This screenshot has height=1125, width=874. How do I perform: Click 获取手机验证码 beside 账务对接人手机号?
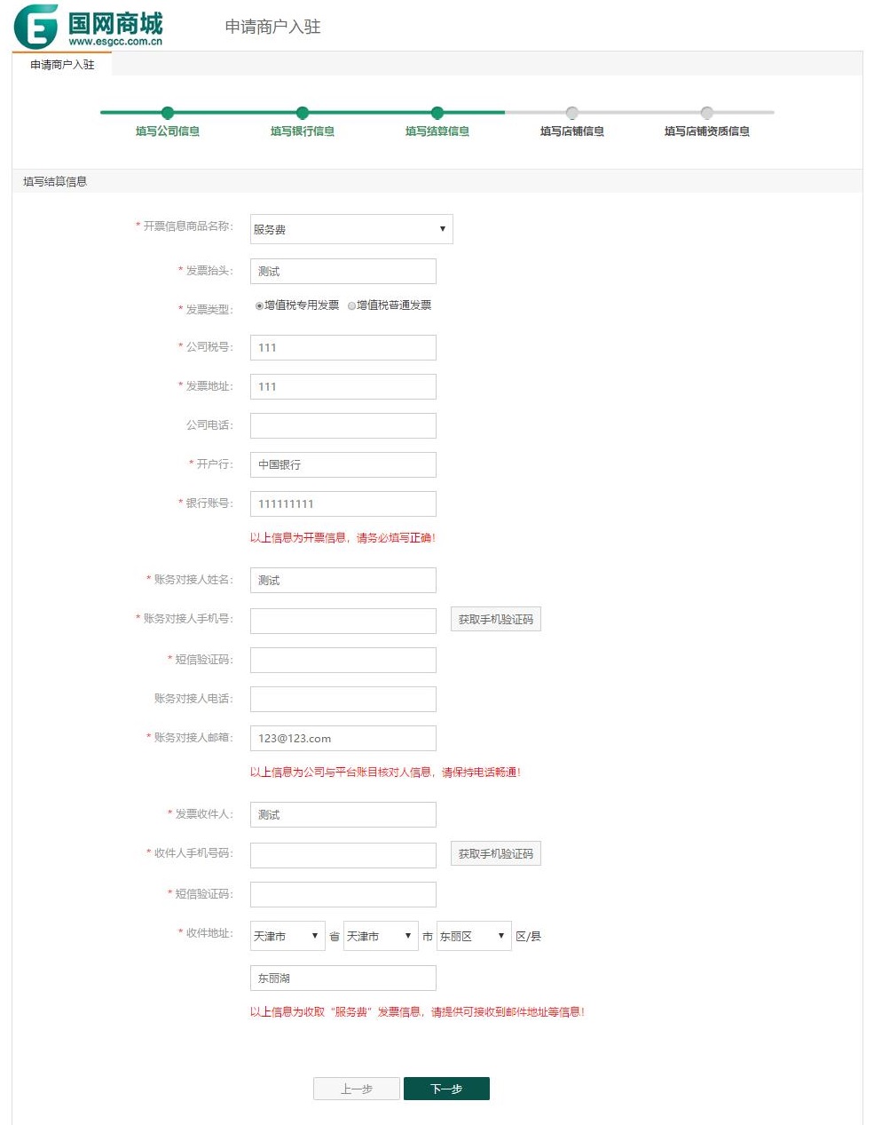496,619
